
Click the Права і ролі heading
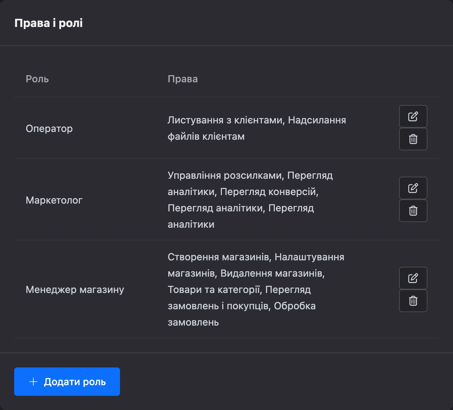49,23
